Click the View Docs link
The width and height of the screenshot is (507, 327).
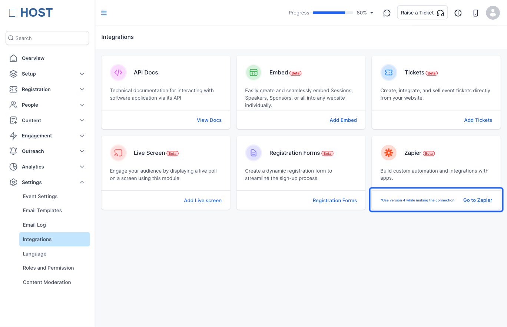(209, 120)
